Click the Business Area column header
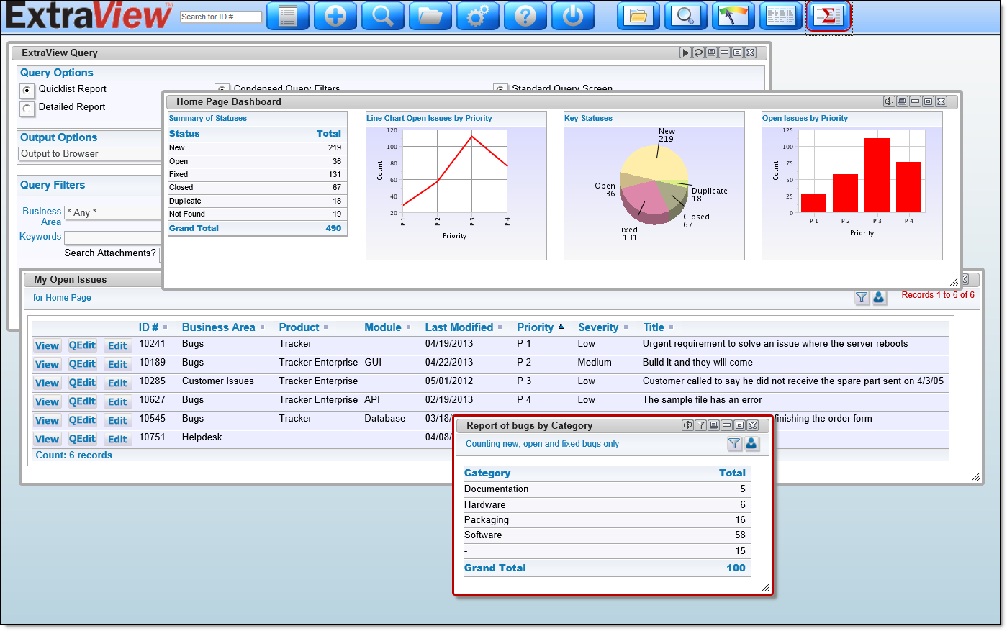This screenshot has height=631, width=1007. 218,327
